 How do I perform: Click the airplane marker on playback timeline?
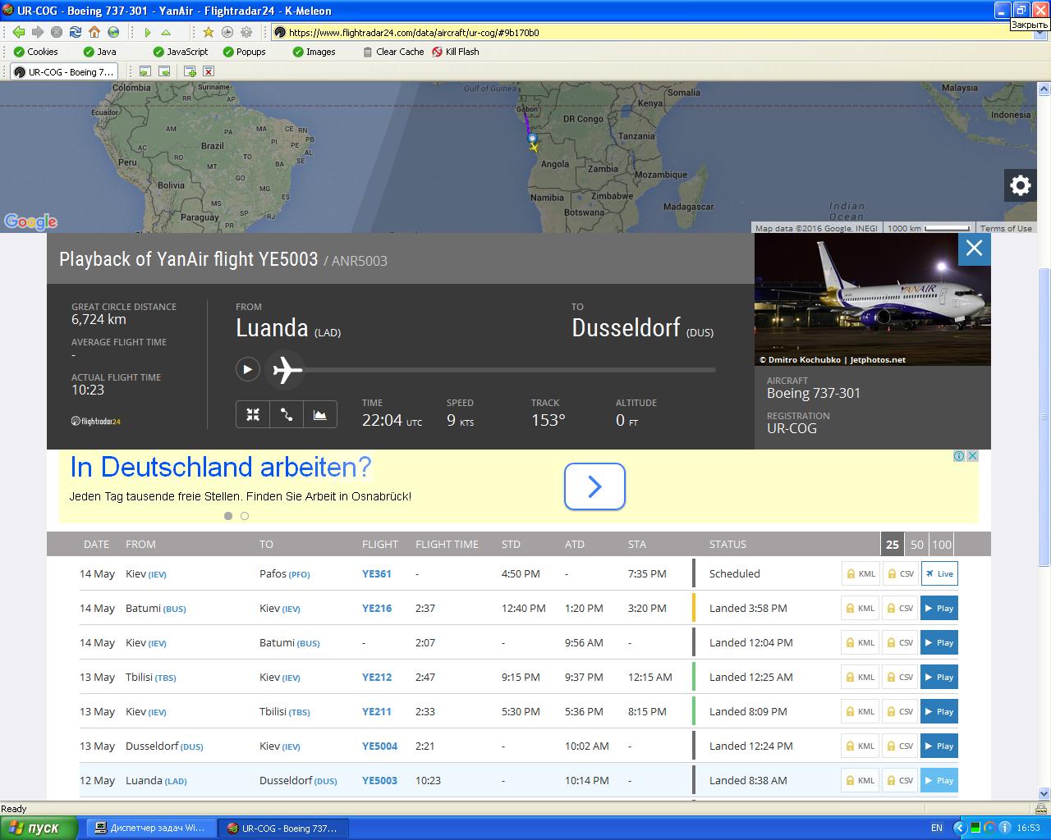click(x=287, y=370)
